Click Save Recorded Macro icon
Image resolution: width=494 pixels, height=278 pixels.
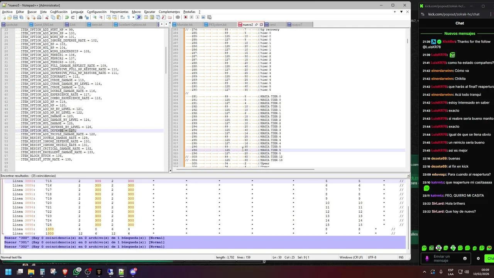click(x=209, y=17)
